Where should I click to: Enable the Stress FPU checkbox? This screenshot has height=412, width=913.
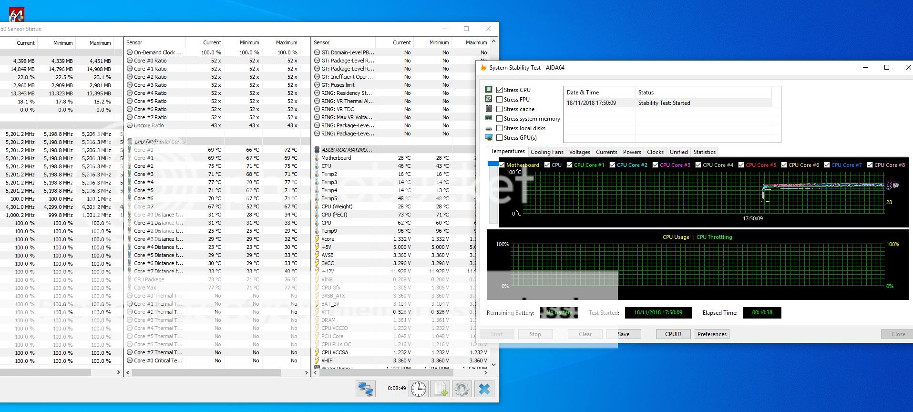click(x=499, y=99)
